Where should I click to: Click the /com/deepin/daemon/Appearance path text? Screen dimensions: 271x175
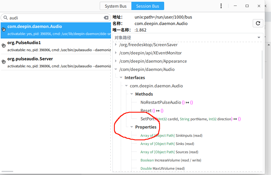153,61
